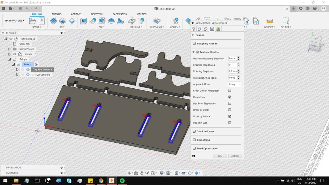
Task: Open the Linking tab in 2D Contour dialog
Action: pos(218,29)
